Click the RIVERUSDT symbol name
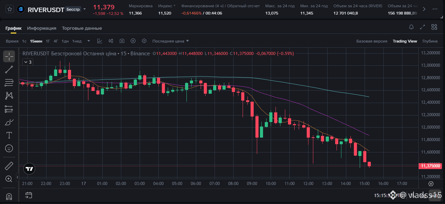Image resolution: width=445 pixels, height=204 pixels. tap(46, 10)
